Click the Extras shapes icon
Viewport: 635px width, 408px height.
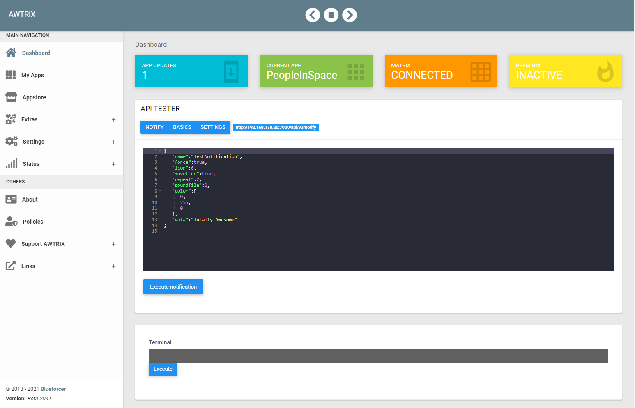click(x=11, y=119)
